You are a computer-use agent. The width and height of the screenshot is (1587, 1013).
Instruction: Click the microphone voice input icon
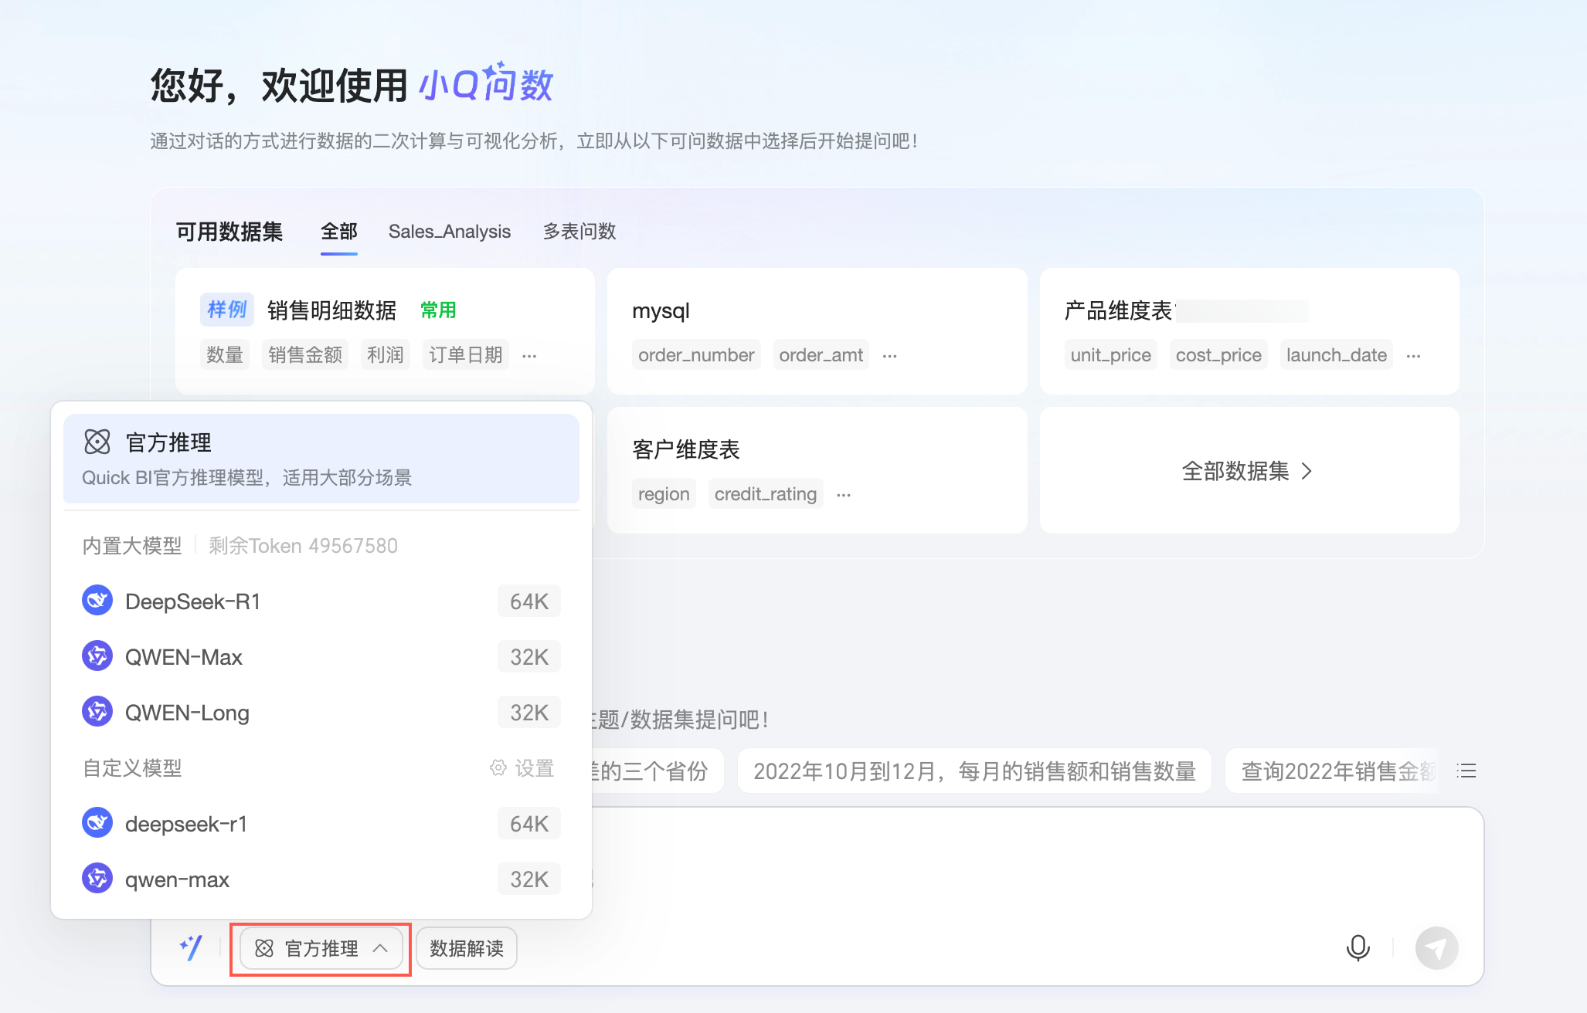(1358, 947)
